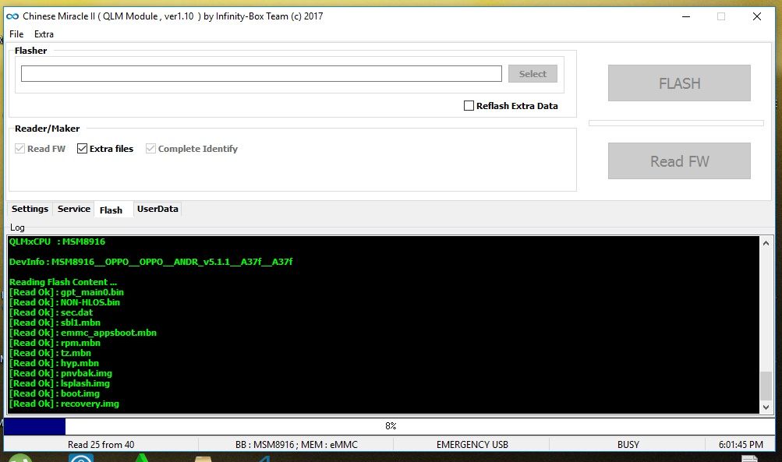782x462 pixels.
Task: Click the log scrollbar down arrow
Action: point(766,407)
